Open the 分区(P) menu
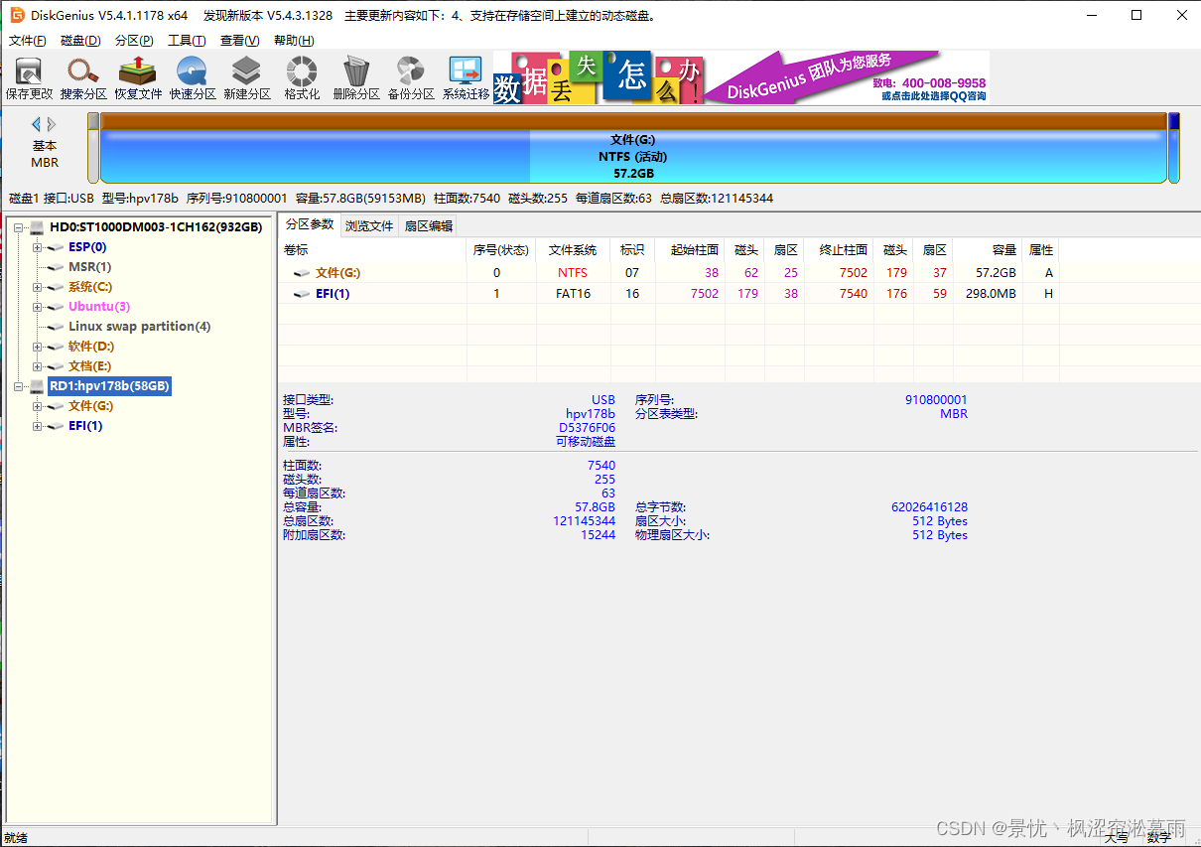The image size is (1201, 847). pyautogui.click(x=134, y=41)
